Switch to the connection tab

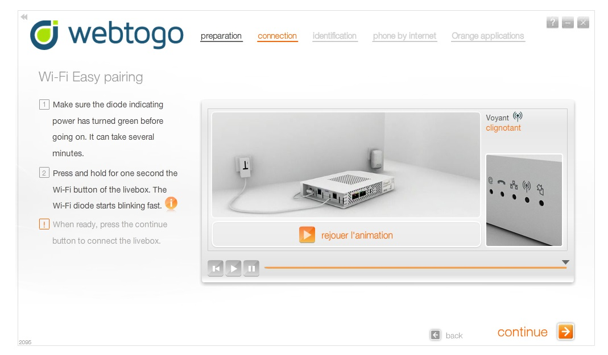point(277,36)
